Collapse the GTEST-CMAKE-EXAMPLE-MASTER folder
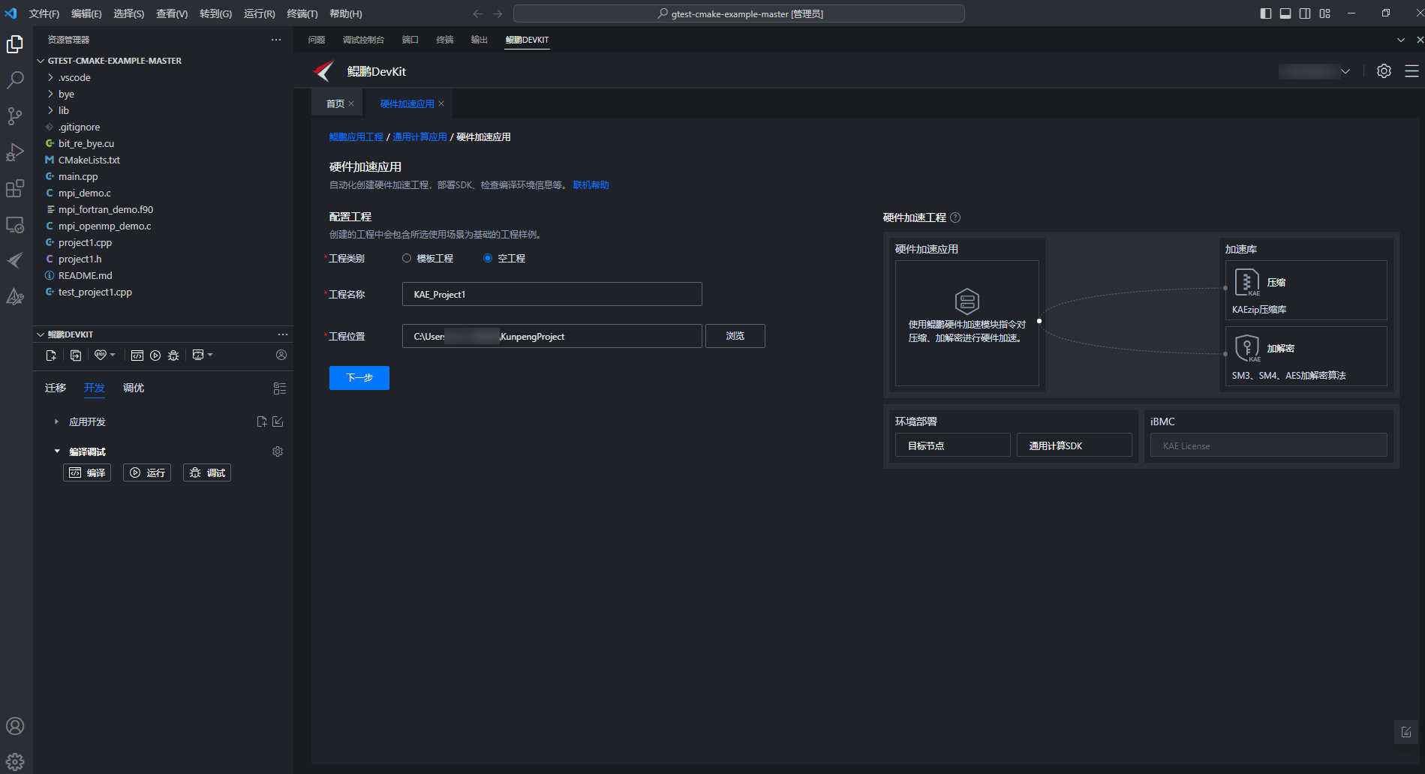The width and height of the screenshot is (1425, 774). [41, 61]
